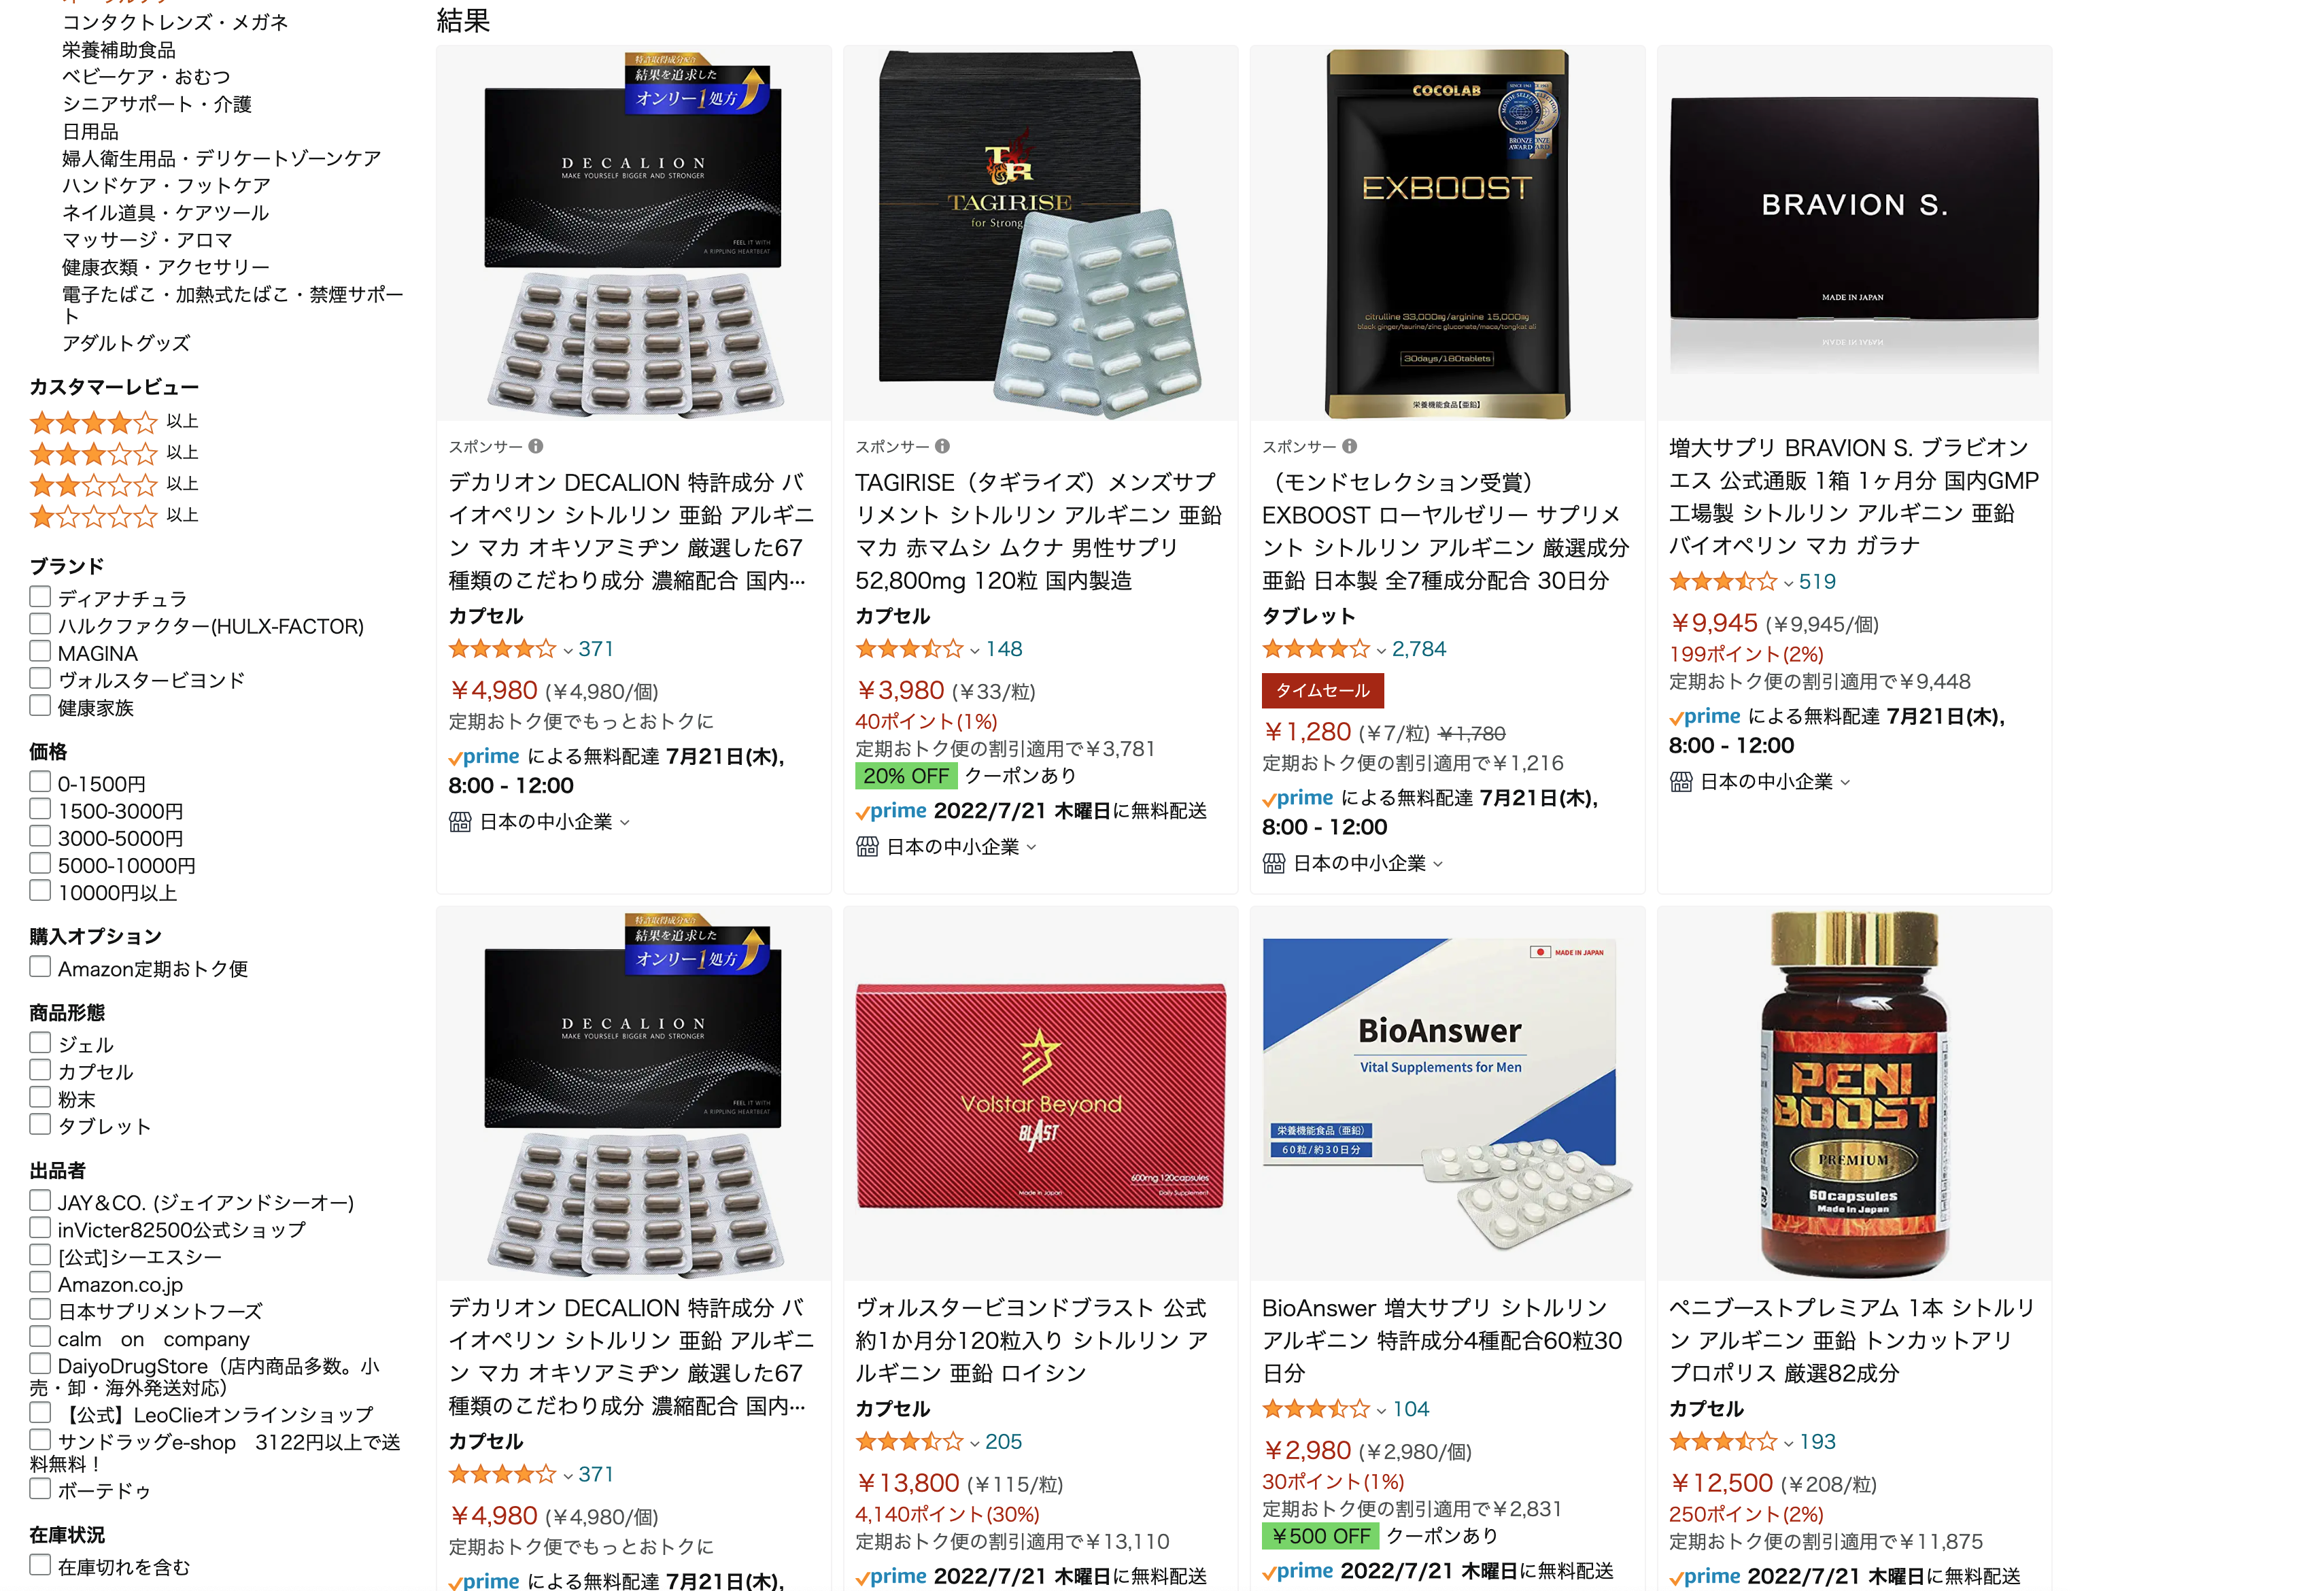
Task: Open the Volstar Beyond product image
Action: click(x=1040, y=1095)
